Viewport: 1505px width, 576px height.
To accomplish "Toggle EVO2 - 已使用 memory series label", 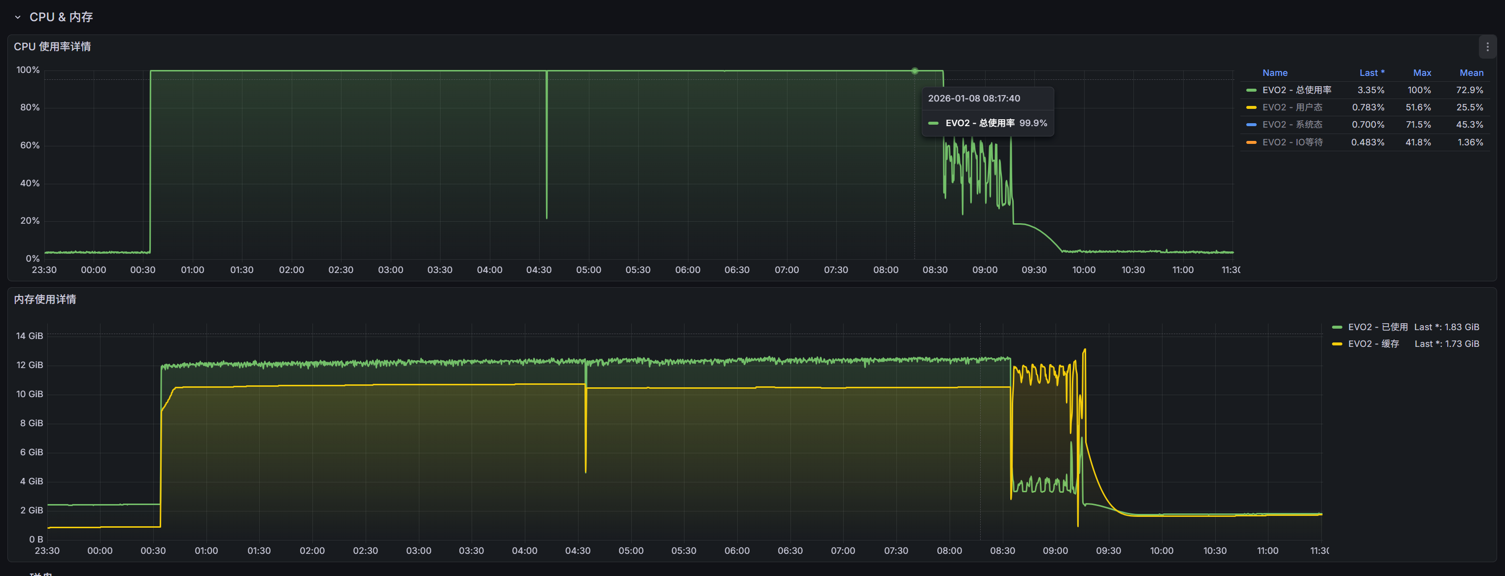I will [1377, 327].
